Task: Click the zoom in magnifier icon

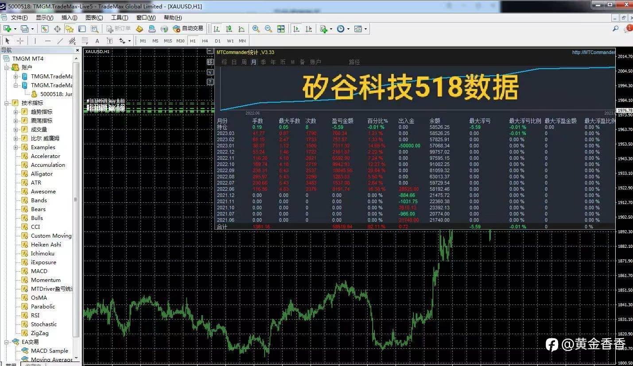Action: point(256,29)
